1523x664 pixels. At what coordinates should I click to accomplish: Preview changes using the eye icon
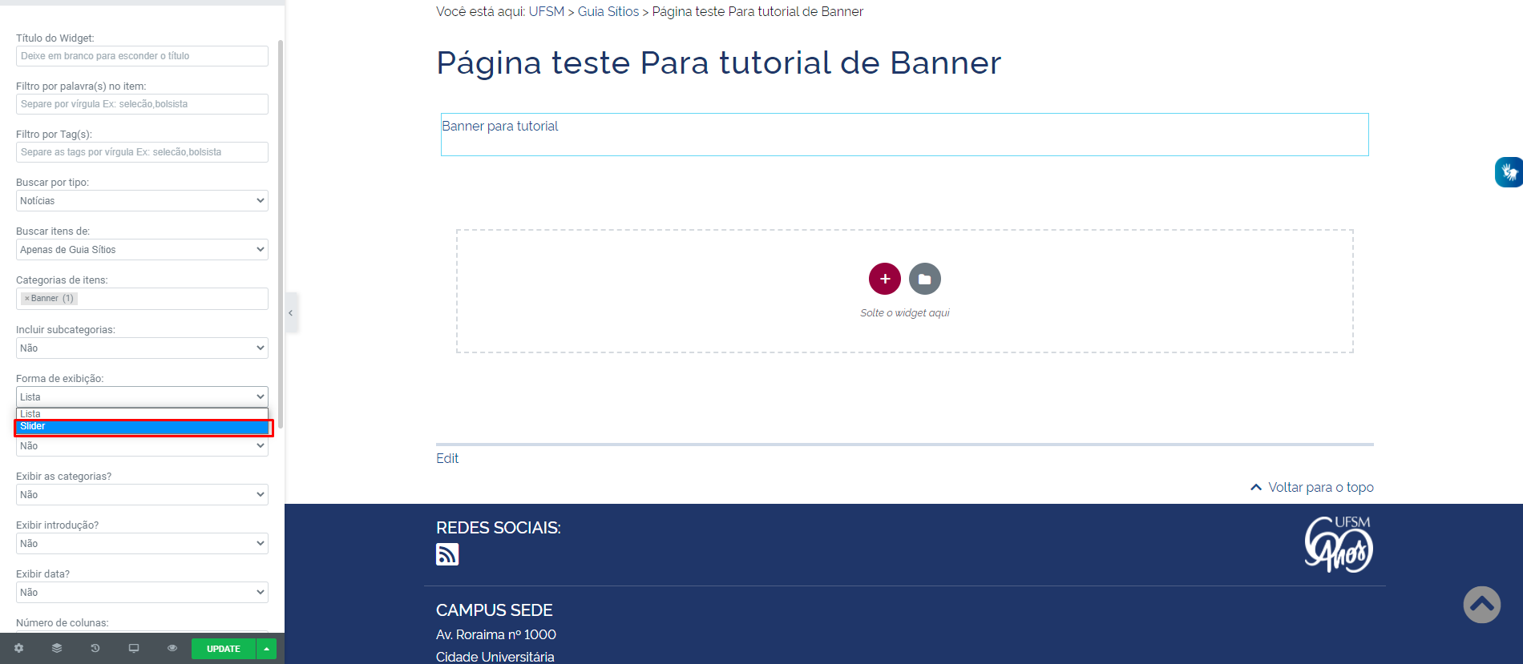172,648
